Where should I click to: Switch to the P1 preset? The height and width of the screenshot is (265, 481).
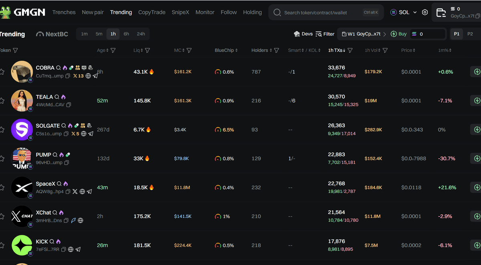point(457,34)
